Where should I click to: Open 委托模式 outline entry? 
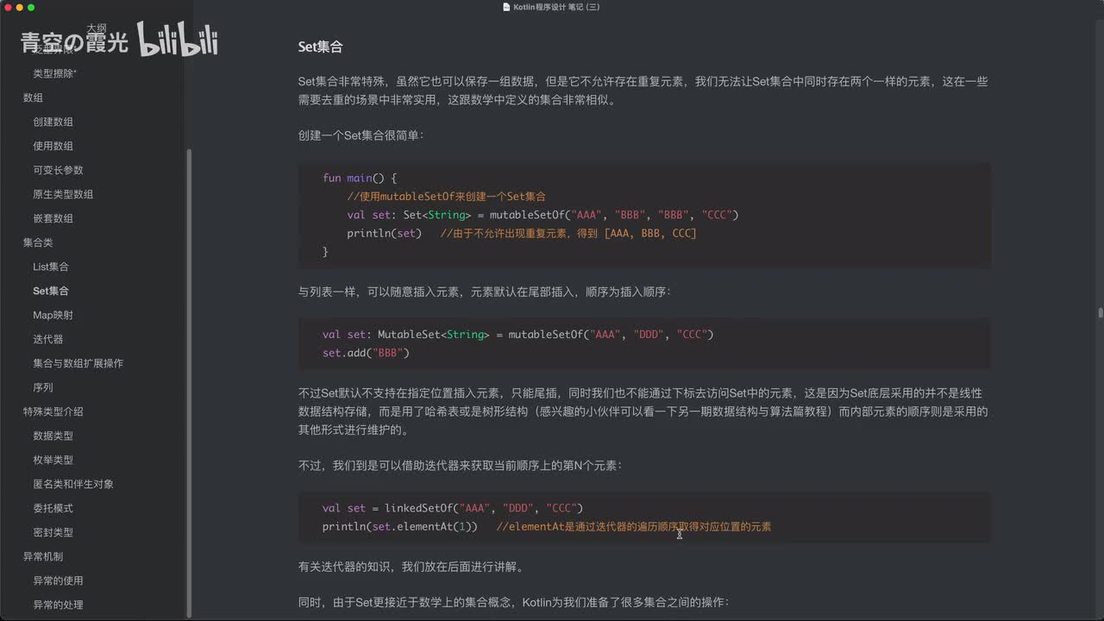point(53,508)
